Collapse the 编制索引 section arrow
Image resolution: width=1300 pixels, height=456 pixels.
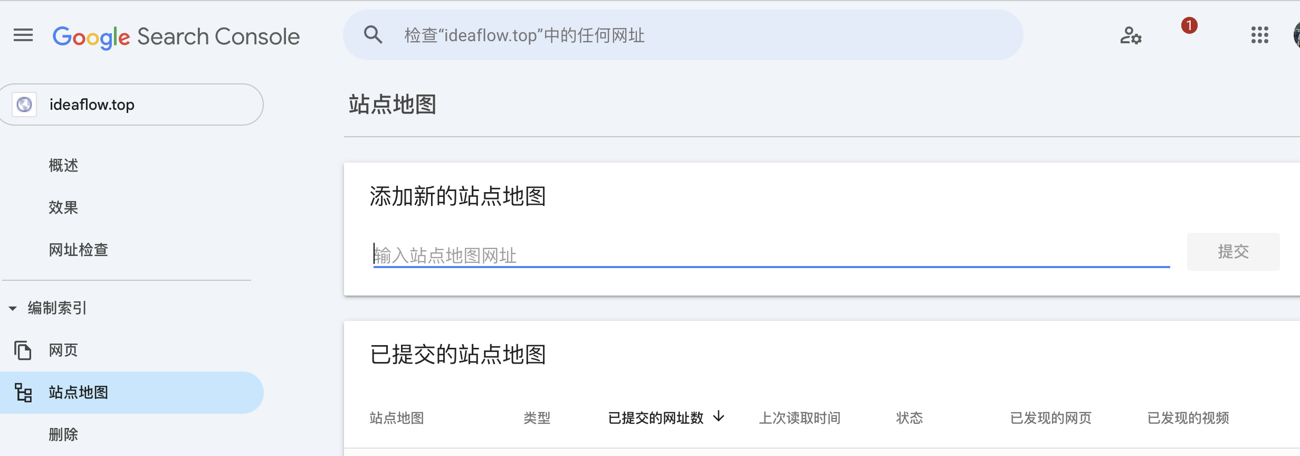point(13,308)
